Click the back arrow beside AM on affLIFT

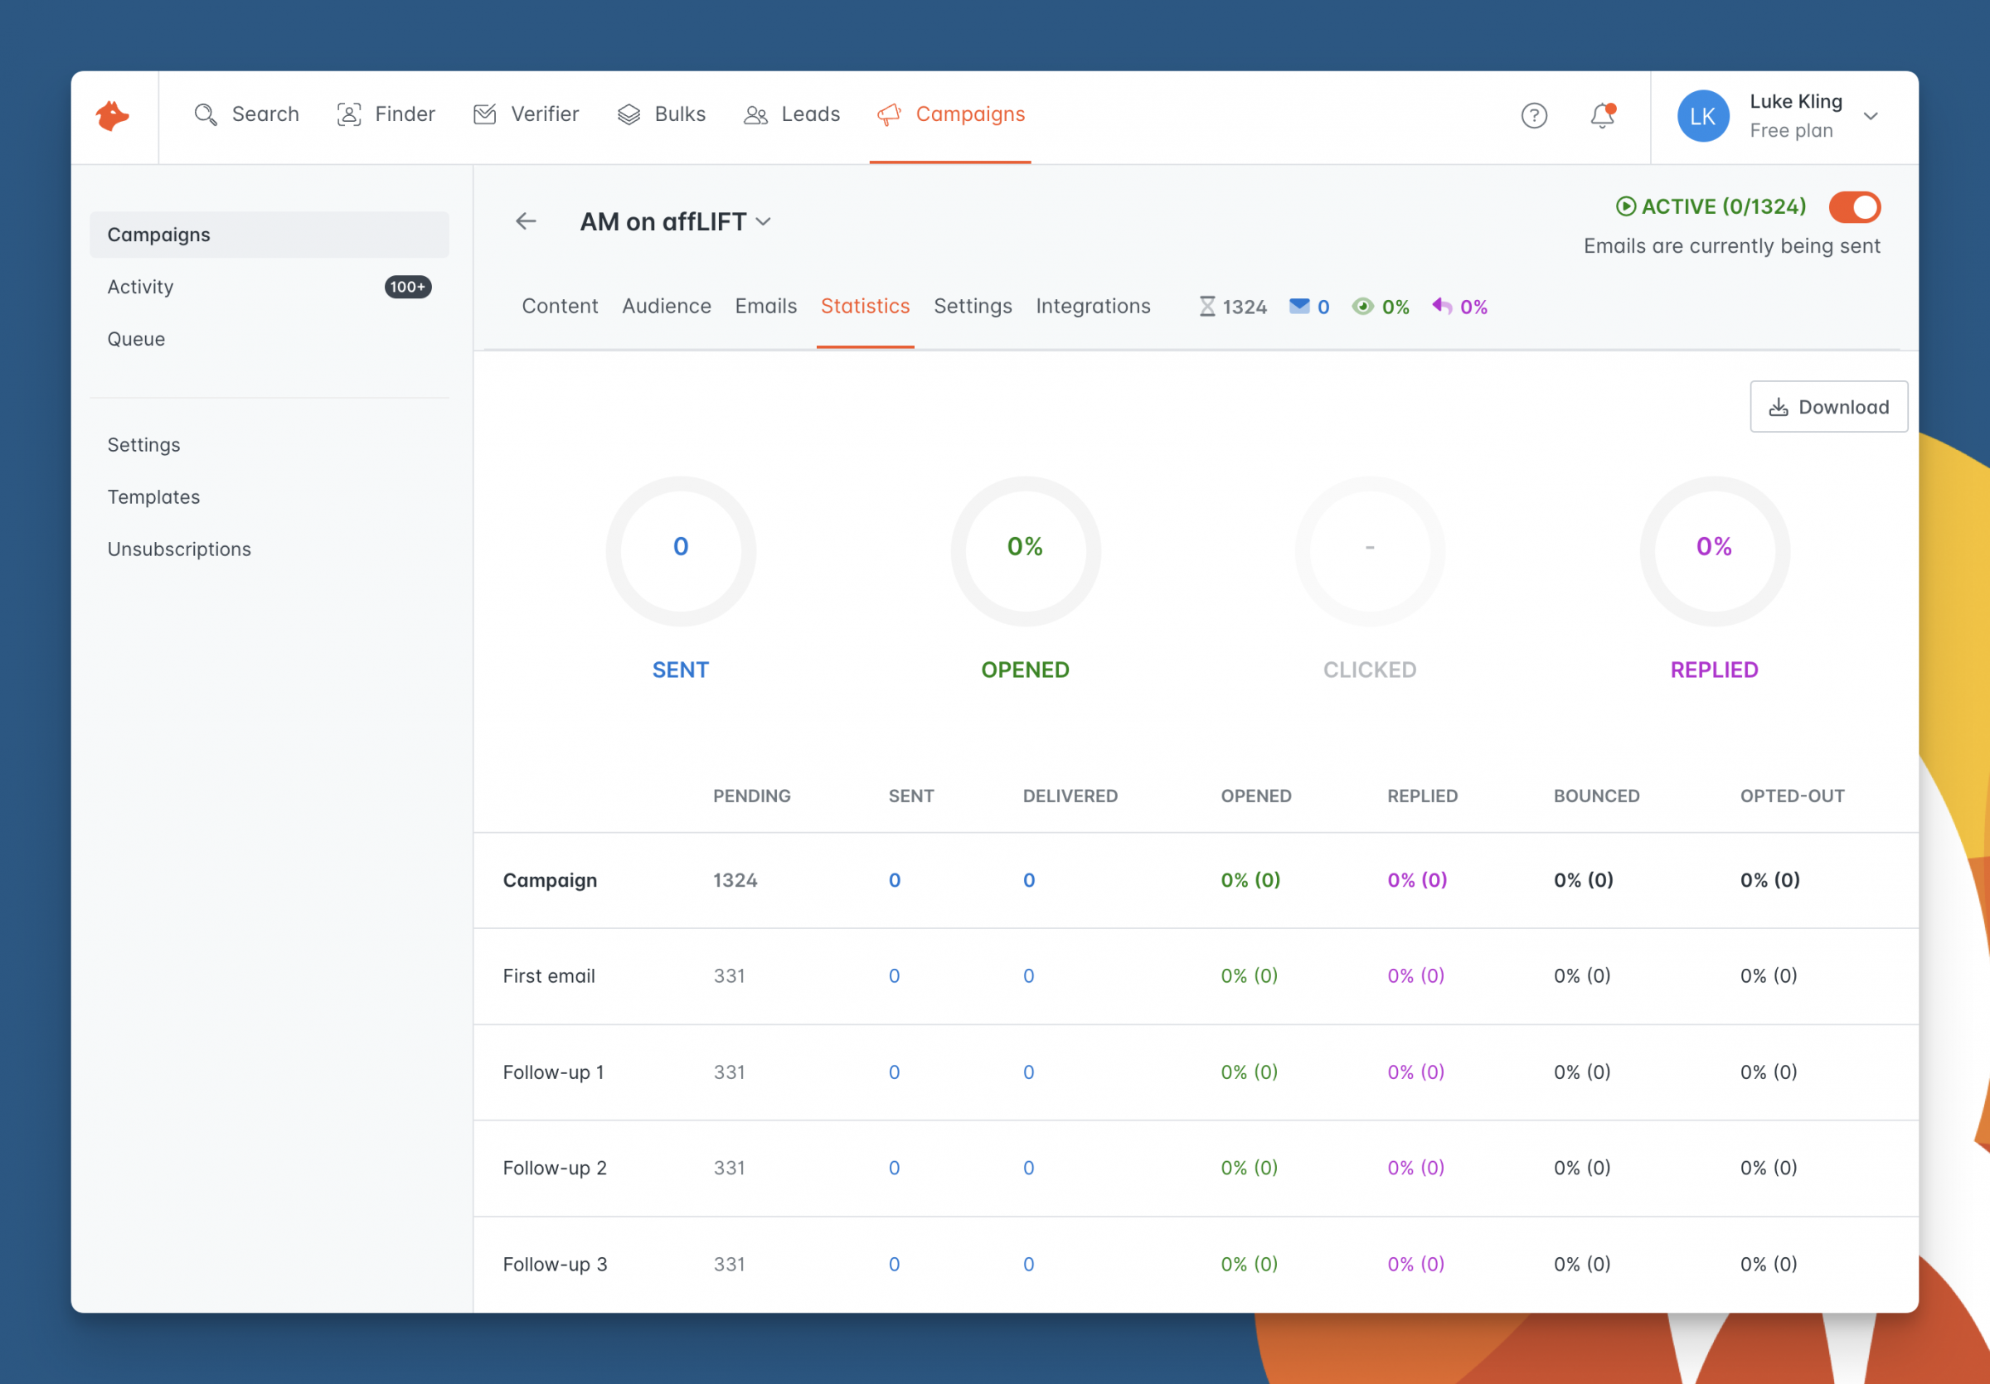pyautogui.click(x=526, y=220)
